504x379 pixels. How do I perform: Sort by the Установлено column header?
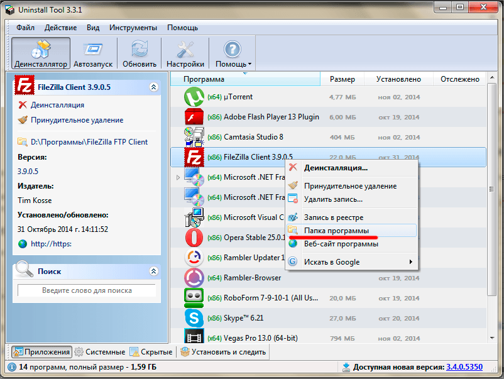(398, 79)
